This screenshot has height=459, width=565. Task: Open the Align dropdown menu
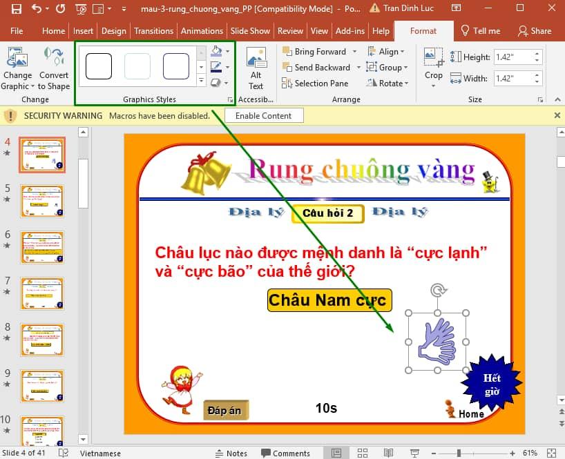pyautogui.click(x=387, y=51)
